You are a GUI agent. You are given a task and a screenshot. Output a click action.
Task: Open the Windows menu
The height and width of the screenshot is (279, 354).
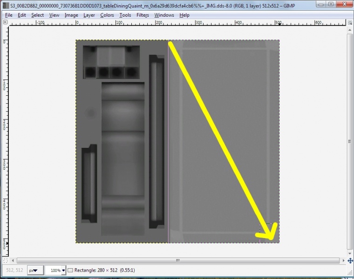(164, 15)
